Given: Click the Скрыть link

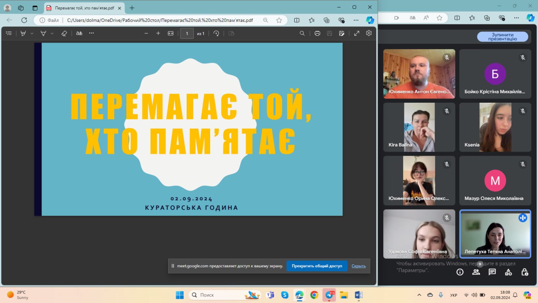Looking at the screenshot, I should coord(359,266).
